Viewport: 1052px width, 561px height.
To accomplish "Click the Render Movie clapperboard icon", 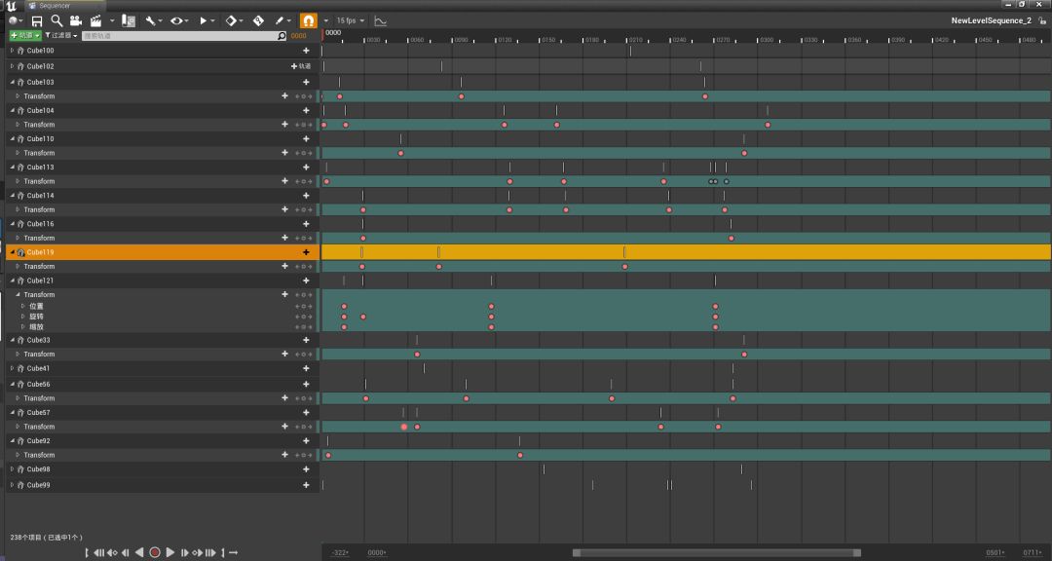I will (95, 20).
